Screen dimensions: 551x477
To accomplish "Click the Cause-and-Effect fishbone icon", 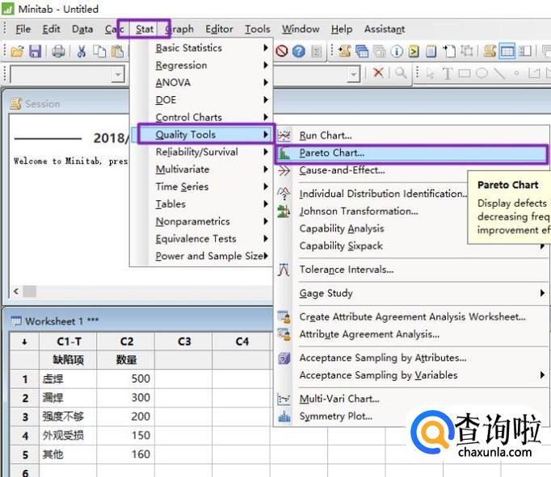I will 284,170.
